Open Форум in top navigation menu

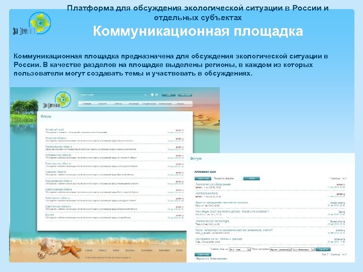[180, 104]
